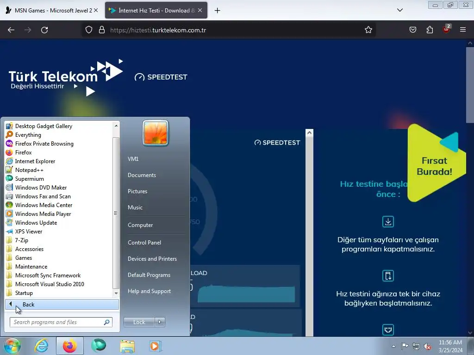Viewport: 474px width, 355px height.
Task: Click the muted volume tray icon
Action: pyautogui.click(x=427, y=346)
